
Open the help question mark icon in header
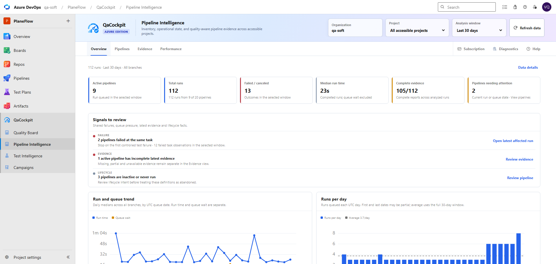(x=525, y=7)
